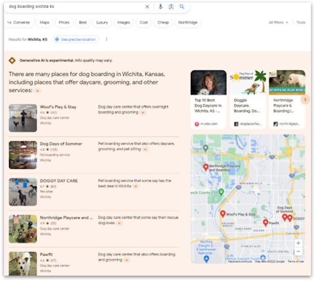This screenshot has height=281, width=315.
Task: Click the Woof's Play & Stay map pin
Action: pos(223,213)
